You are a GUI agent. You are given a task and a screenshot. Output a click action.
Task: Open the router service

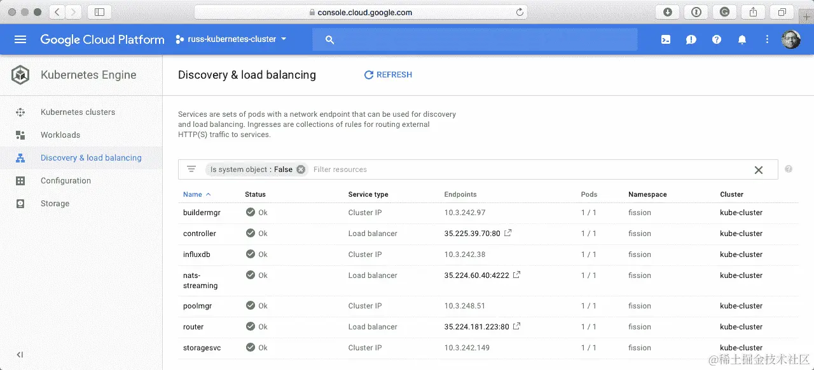pos(193,327)
